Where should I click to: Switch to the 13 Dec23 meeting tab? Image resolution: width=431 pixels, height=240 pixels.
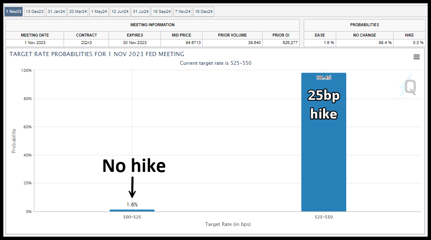pyautogui.click(x=35, y=12)
